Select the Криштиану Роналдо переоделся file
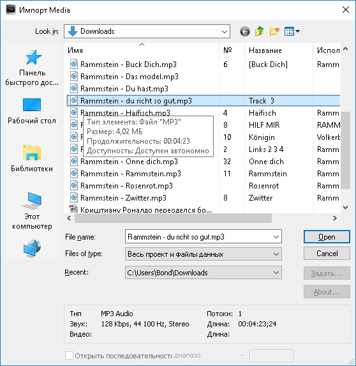The height and width of the screenshot is (366, 356). pos(146,210)
